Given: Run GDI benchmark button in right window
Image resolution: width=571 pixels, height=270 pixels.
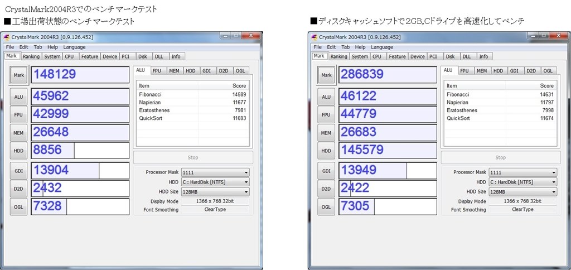Looking at the screenshot, I should [x=326, y=171].
